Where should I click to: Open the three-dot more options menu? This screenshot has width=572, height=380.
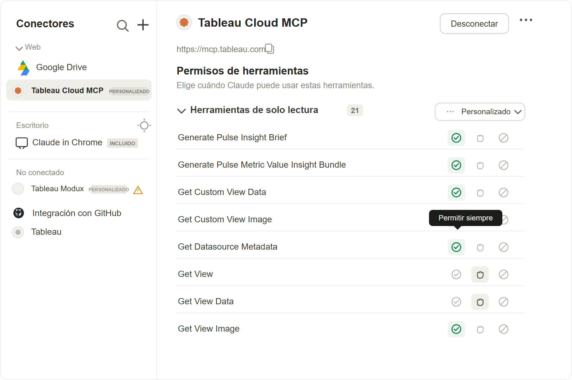[x=526, y=20]
